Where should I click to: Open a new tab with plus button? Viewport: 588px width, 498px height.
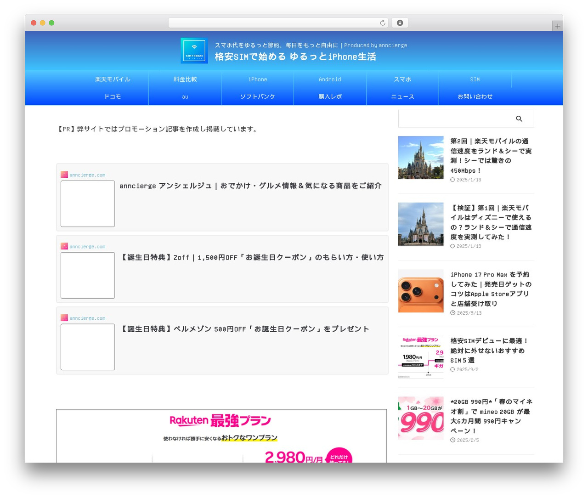tap(557, 26)
